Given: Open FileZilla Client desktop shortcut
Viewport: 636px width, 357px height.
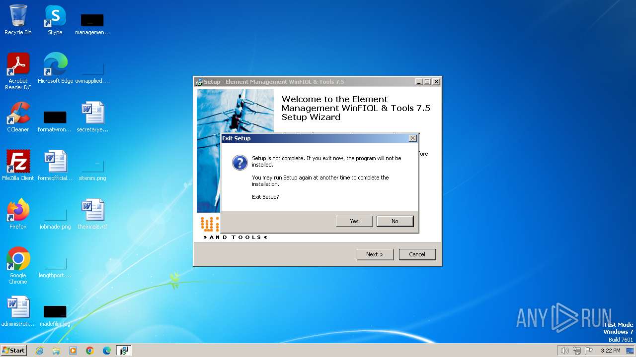Looking at the screenshot, I should [18, 166].
